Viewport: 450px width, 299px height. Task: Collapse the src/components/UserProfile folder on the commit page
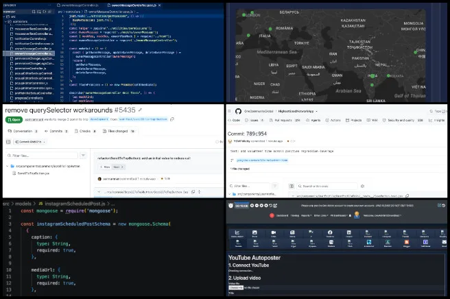tap(230, 194)
